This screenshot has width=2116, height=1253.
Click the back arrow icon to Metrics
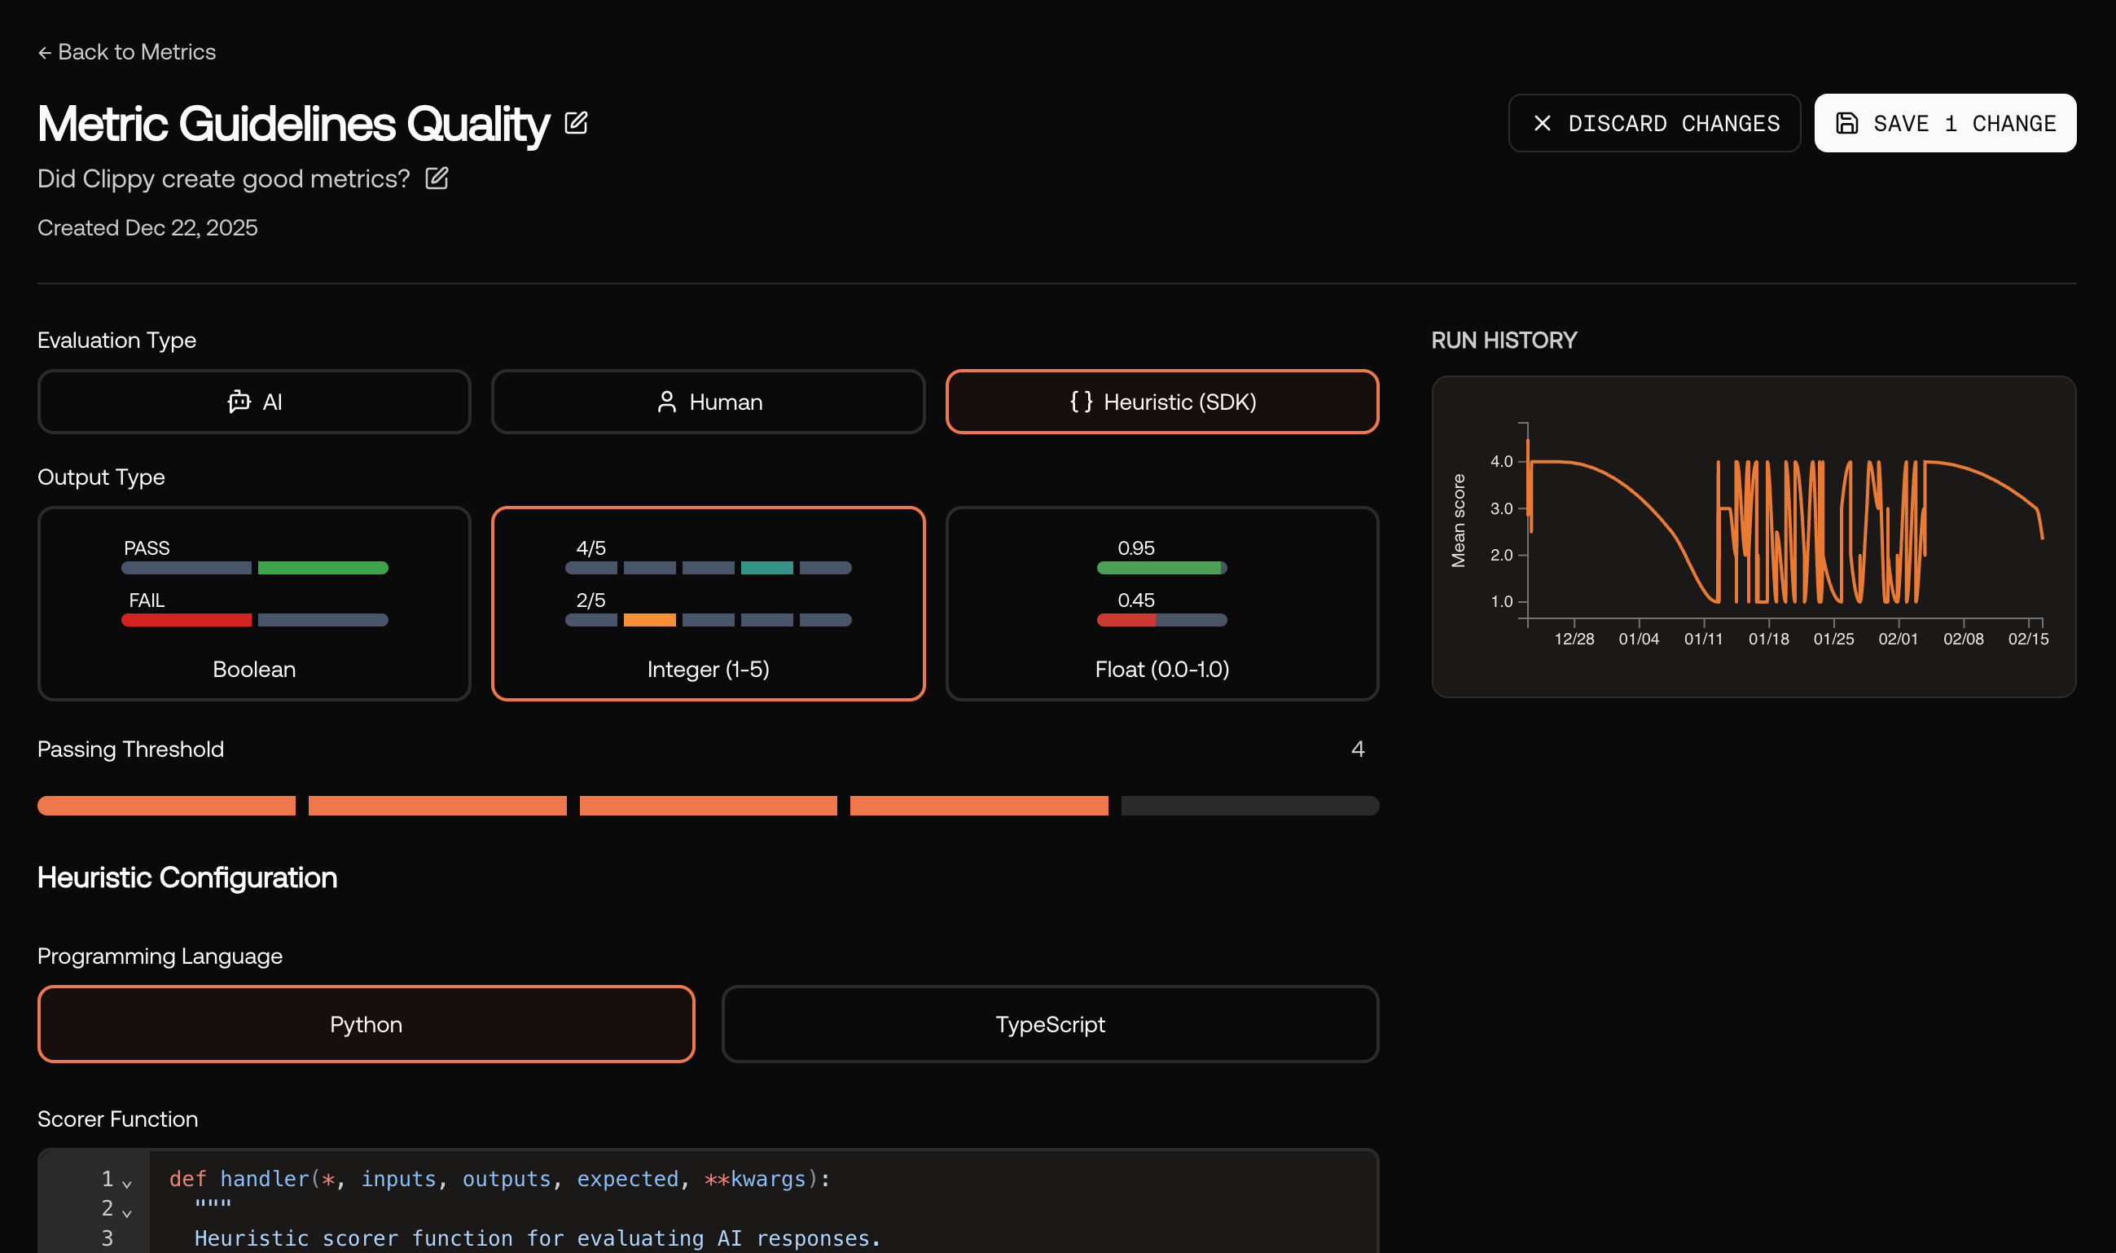pos(45,52)
